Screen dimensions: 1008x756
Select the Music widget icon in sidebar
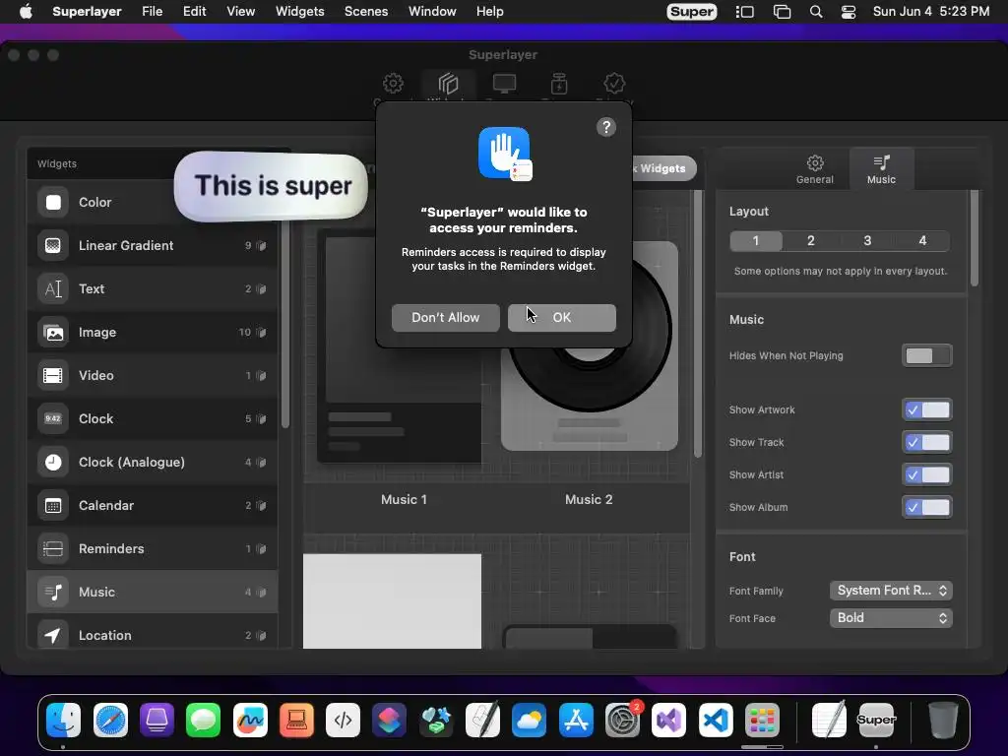(53, 592)
